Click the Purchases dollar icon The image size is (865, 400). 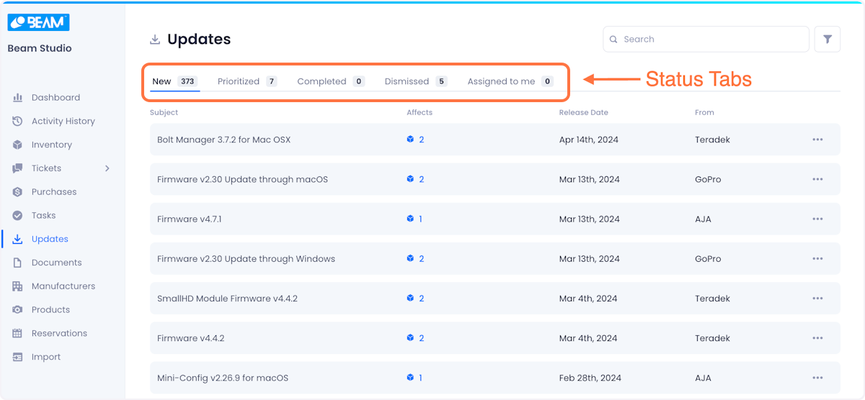[x=17, y=192]
